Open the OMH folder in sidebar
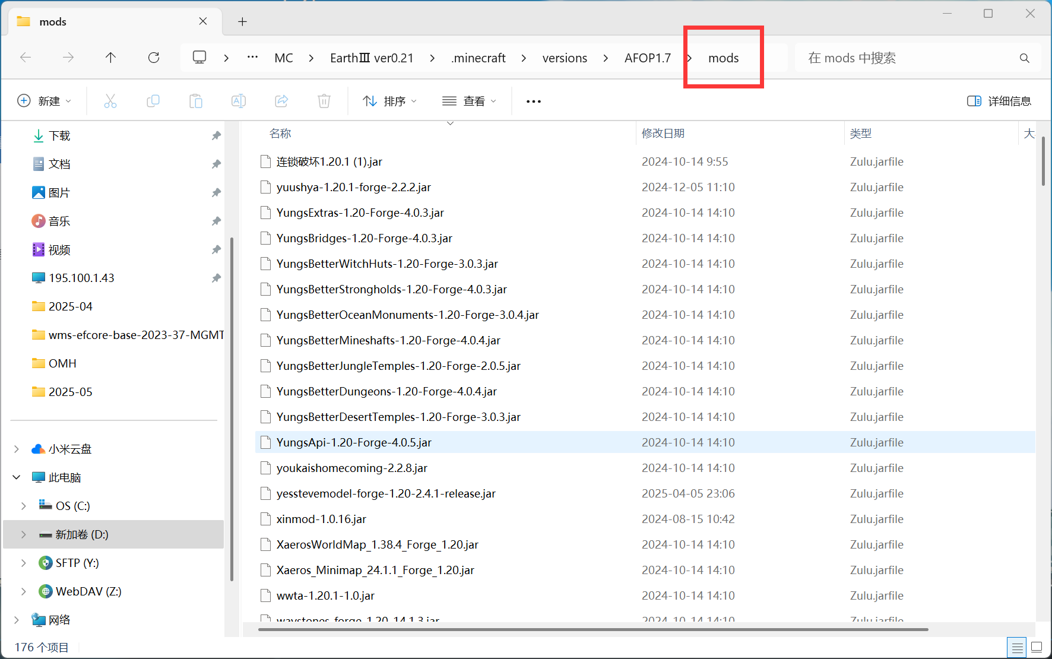1052x659 pixels. pos(62,364)
